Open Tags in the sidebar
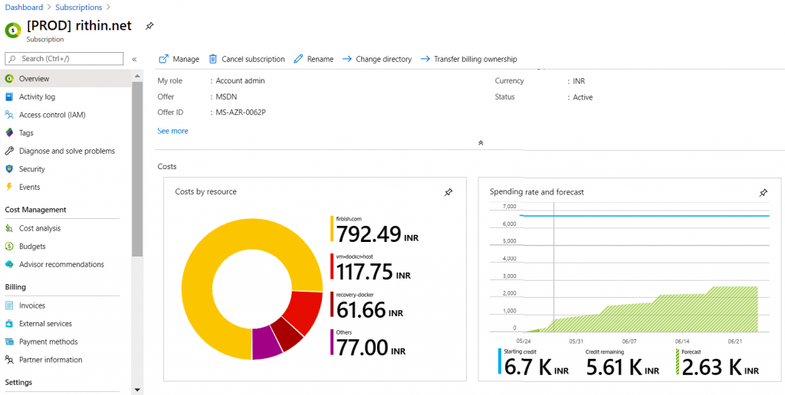Screen dimensions: 785x395 [26, 133]
